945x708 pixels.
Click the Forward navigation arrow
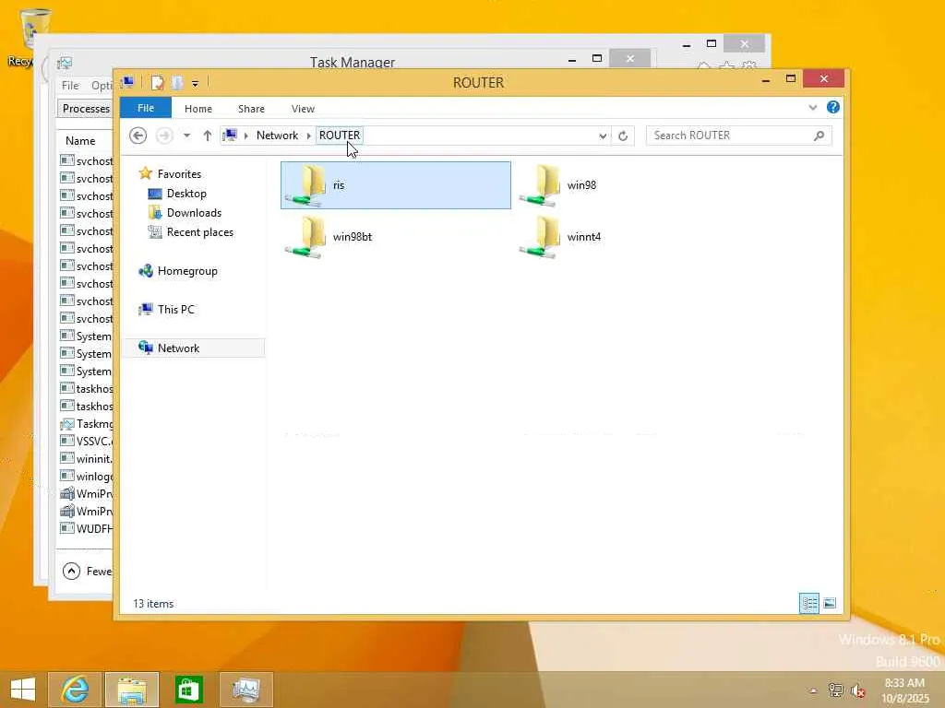pos(164,136)
